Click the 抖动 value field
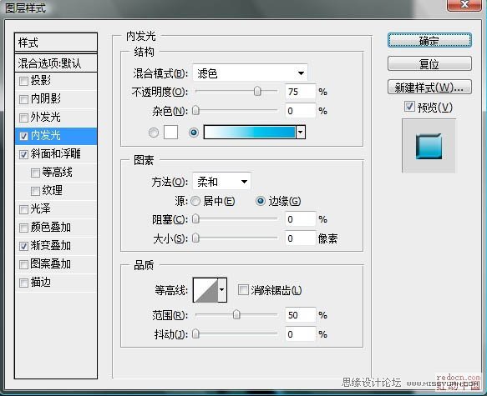The width and height of the screenshot is (487, 396). point(301,334)
